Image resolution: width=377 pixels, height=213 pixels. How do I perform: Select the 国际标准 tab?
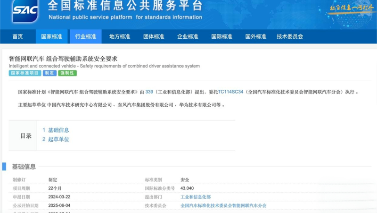tap(222, 37)
